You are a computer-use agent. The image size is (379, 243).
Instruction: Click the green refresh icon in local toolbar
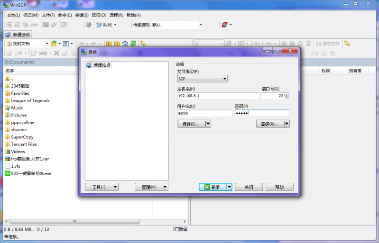[133, 44]
